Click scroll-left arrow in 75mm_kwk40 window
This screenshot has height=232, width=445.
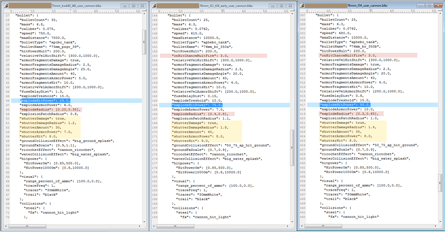(x=6, y=226)
